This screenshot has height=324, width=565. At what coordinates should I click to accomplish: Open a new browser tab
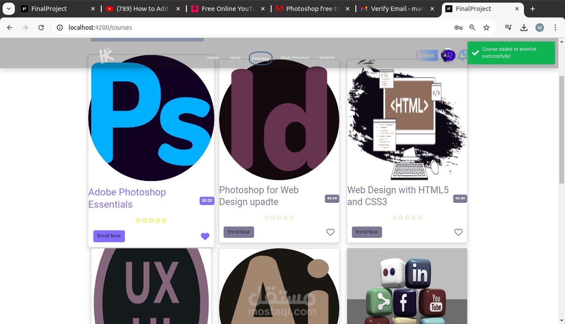tap(533, 9)
